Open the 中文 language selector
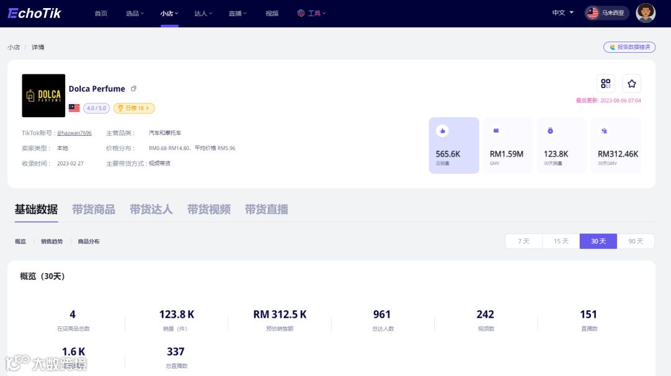 click(563, 13)
